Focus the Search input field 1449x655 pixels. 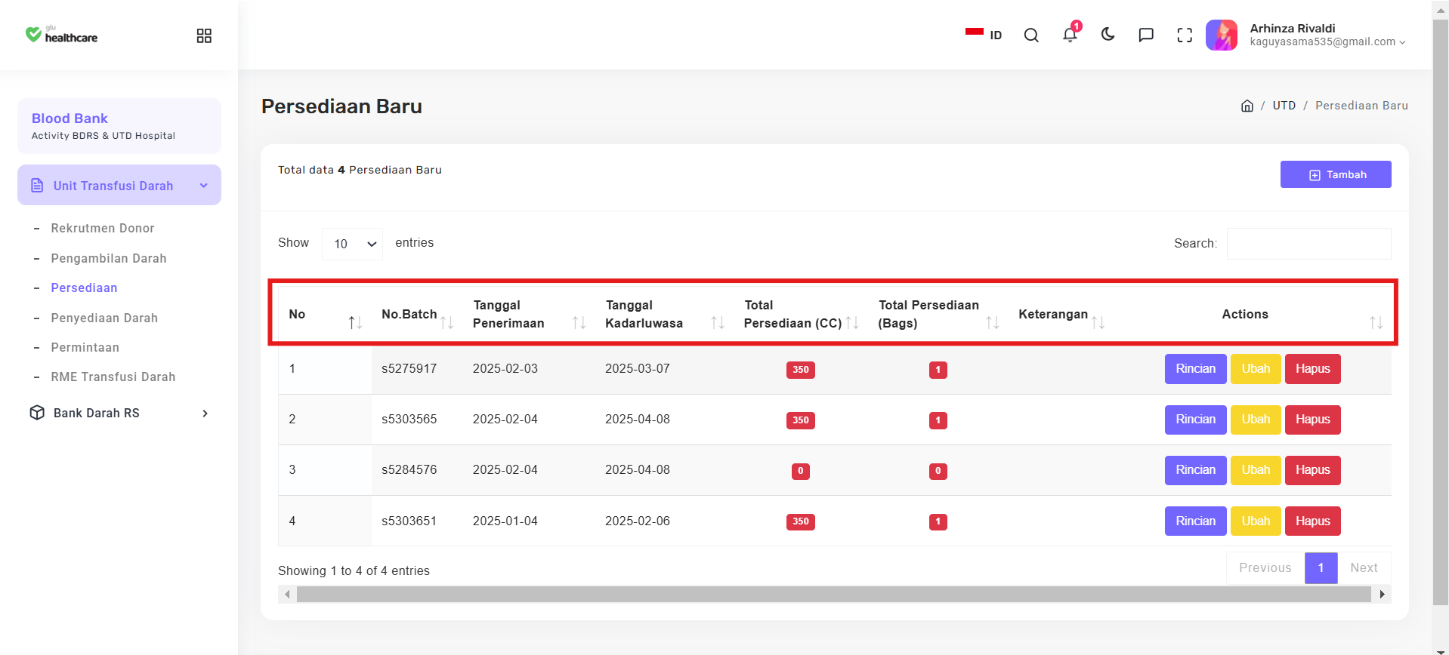(1309, 244)
